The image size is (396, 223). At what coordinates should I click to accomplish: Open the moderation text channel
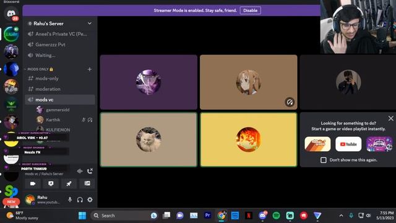point(60,89)
